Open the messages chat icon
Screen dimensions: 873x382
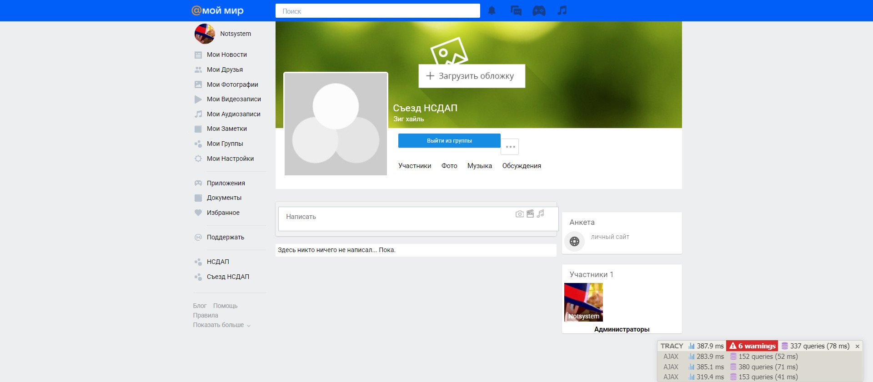point(516,10)
